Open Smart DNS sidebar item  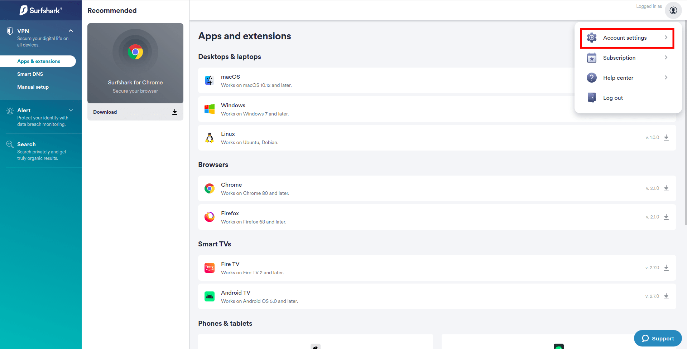tap(30, 74)
